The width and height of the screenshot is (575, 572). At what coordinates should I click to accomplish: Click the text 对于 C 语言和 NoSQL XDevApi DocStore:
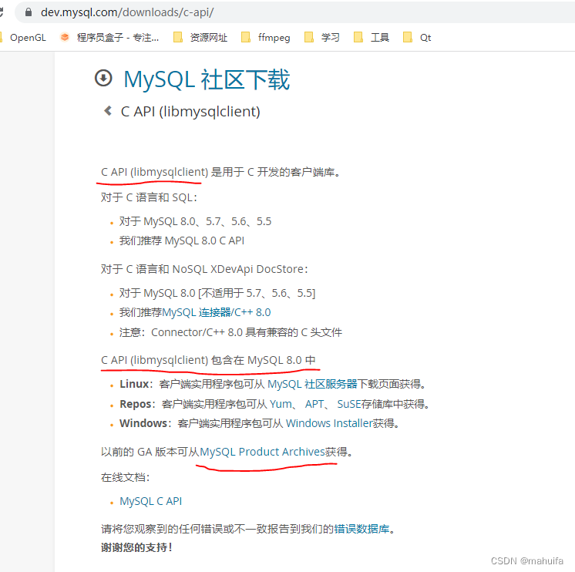pyautogui.click(x=204, y=269)
